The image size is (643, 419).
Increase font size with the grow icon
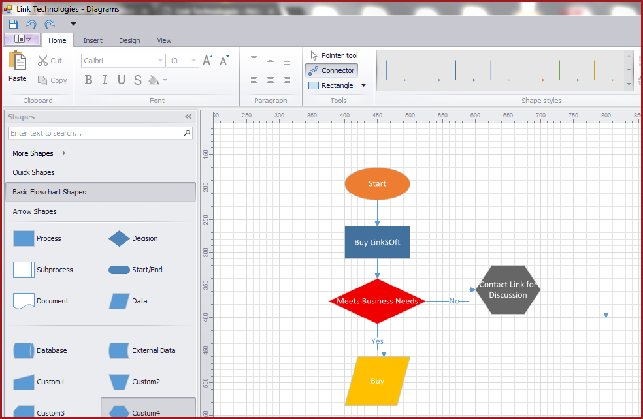pos(208,61)
